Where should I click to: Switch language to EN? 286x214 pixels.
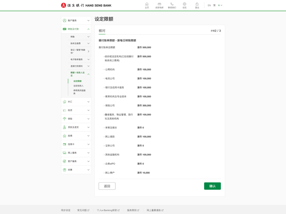click(209, 5)
